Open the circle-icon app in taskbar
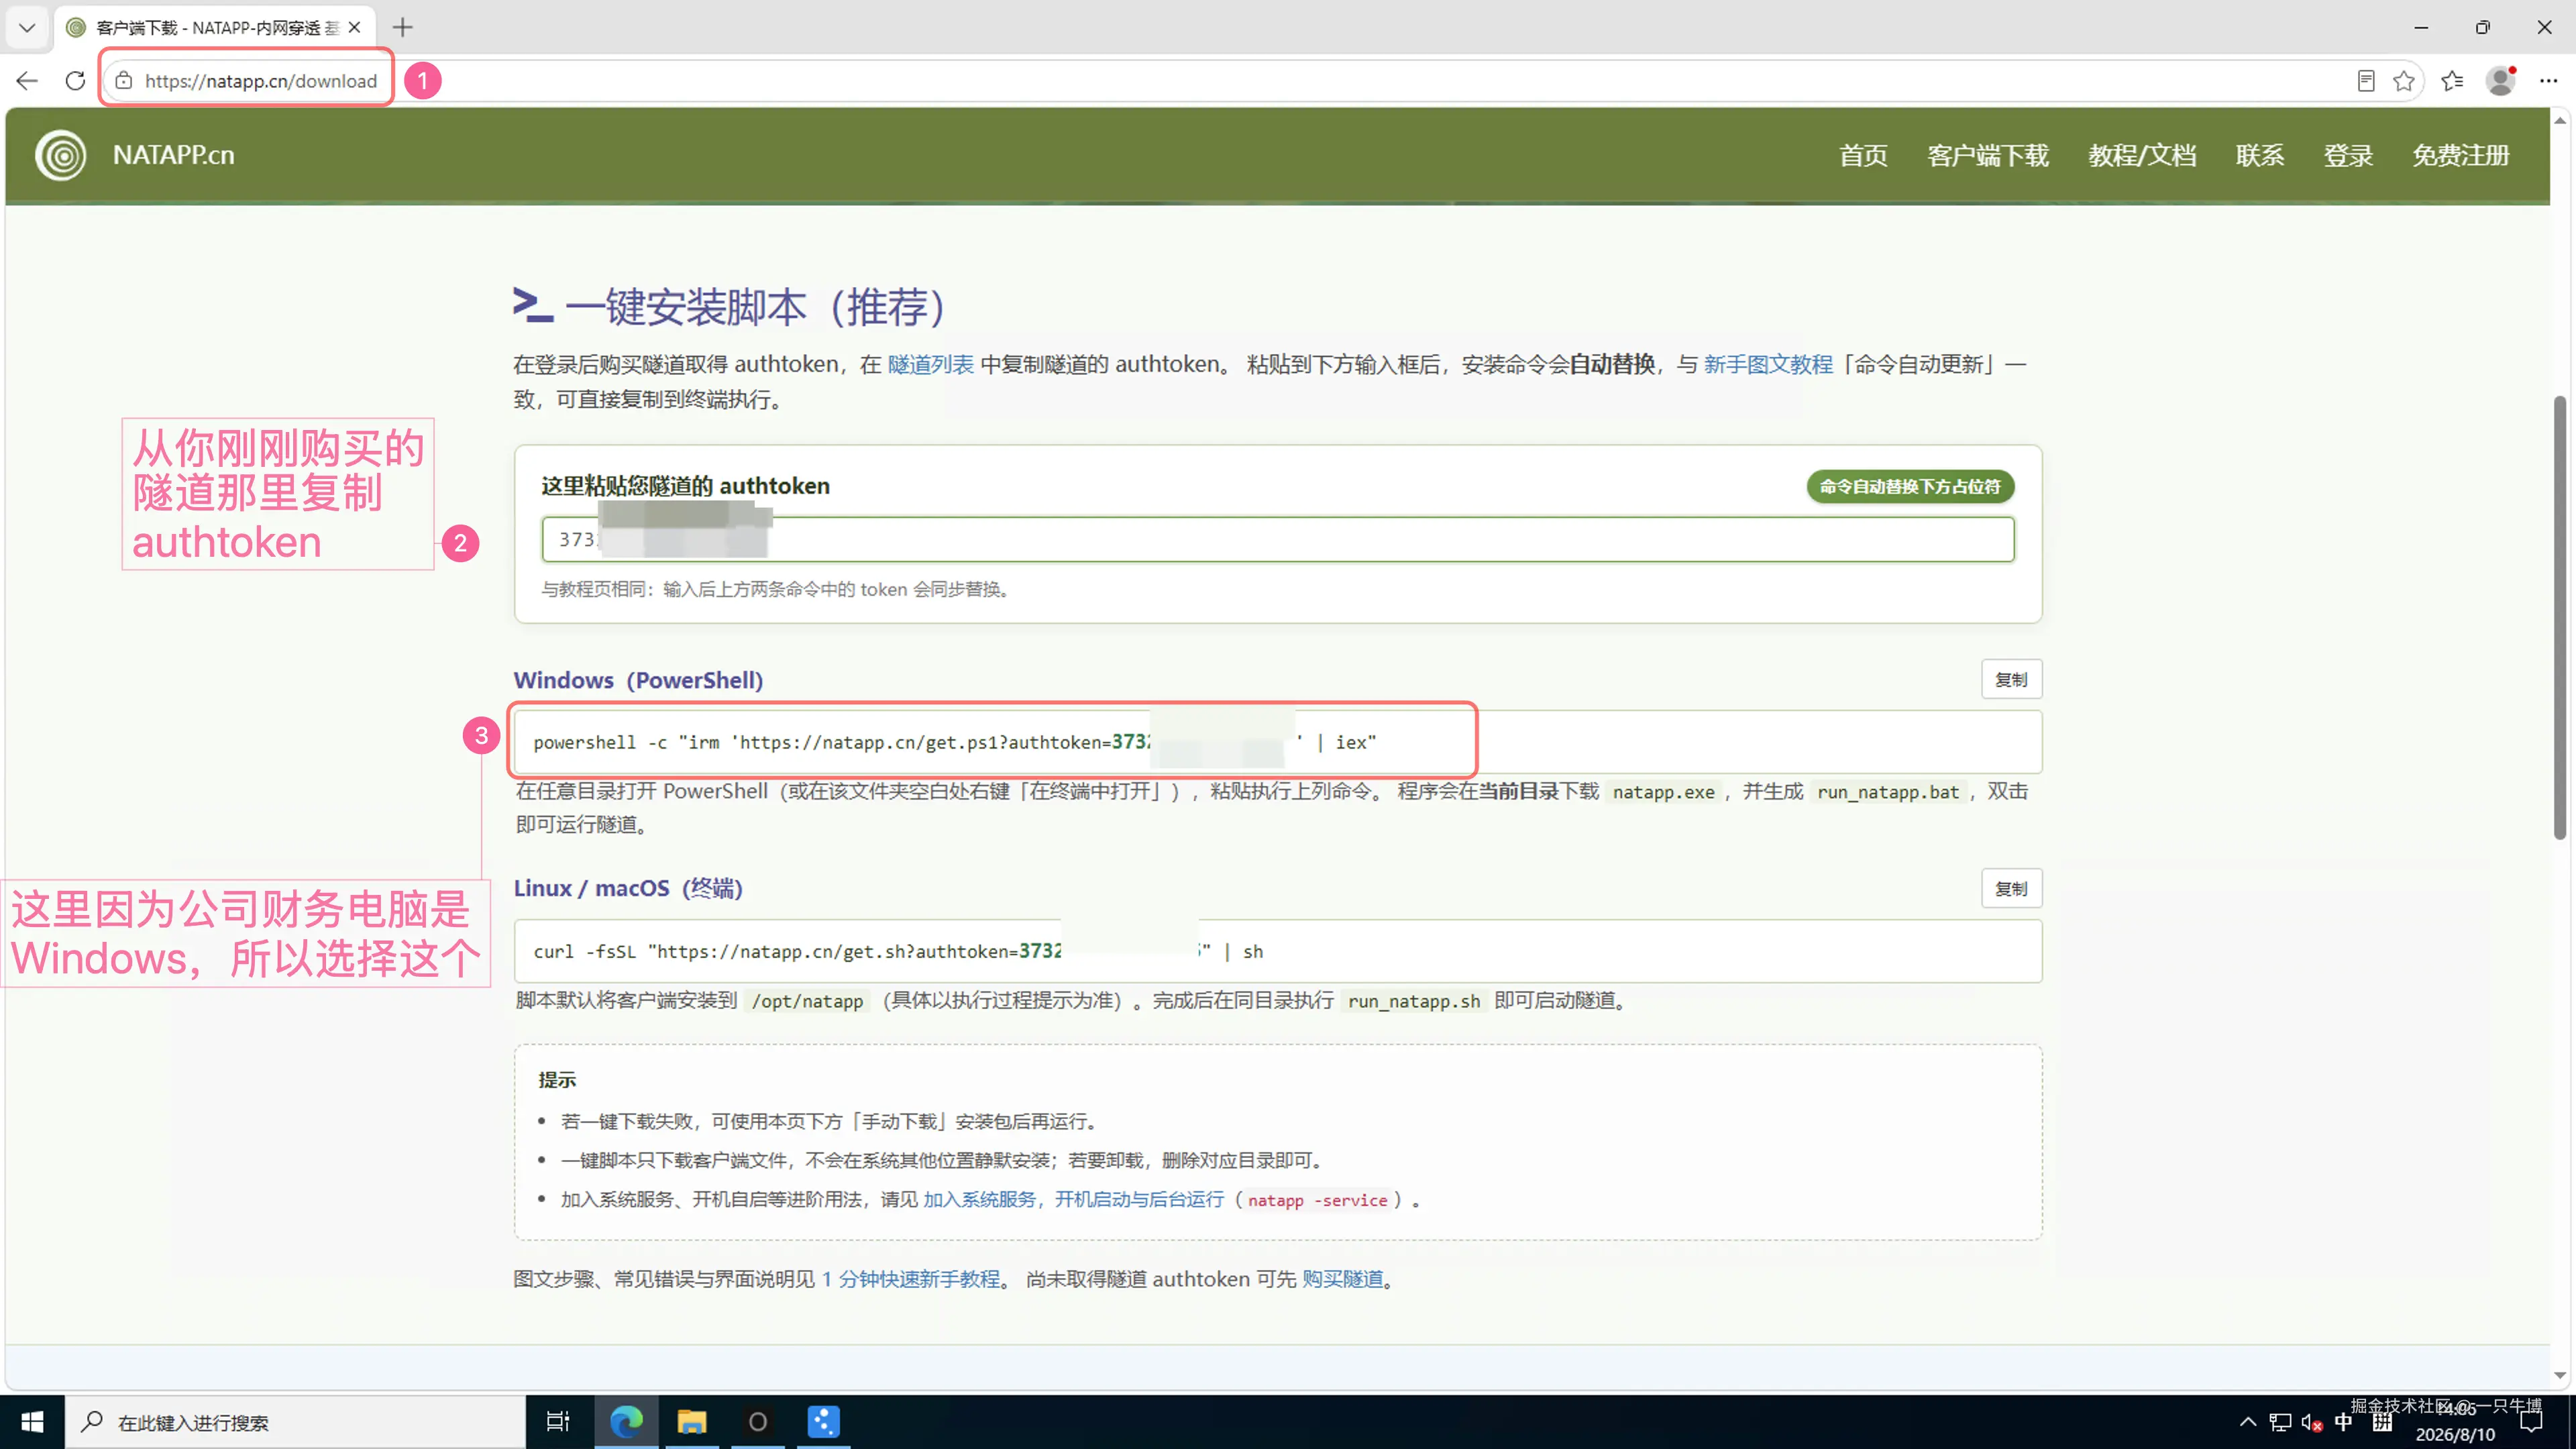Image resolution: width=2576 pixels, height=1449 pixels. (758, 1421)
